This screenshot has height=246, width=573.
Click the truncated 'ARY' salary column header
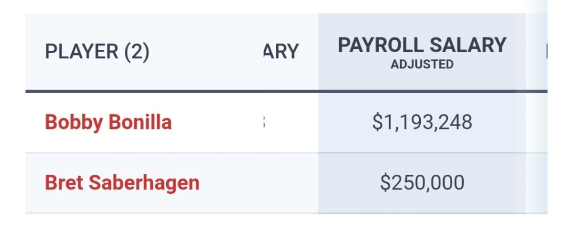(280, 52)
